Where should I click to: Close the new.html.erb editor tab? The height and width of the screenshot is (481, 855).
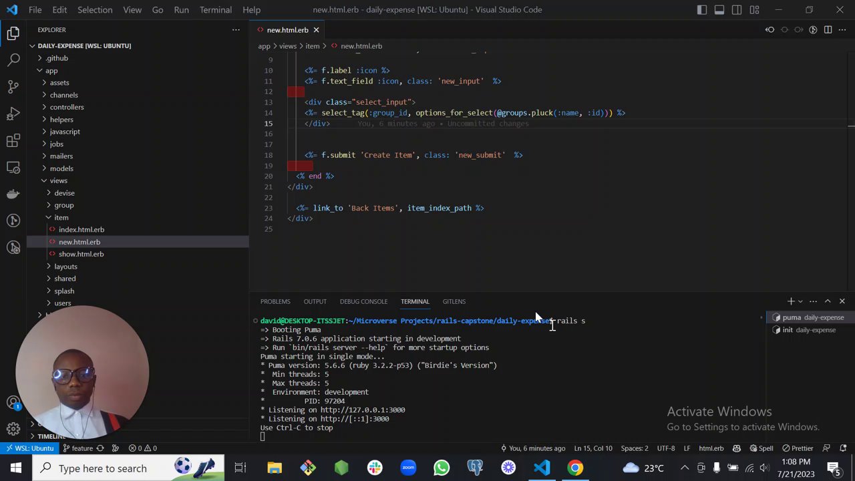(316, 30)
